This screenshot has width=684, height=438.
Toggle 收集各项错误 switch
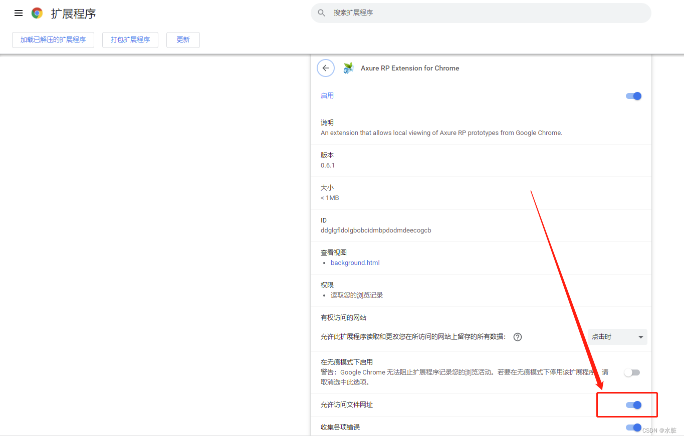pos(633,427)
